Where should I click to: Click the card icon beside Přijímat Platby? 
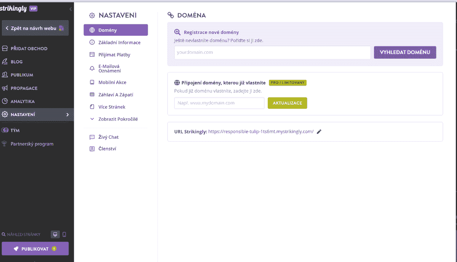tap(92, 55)
